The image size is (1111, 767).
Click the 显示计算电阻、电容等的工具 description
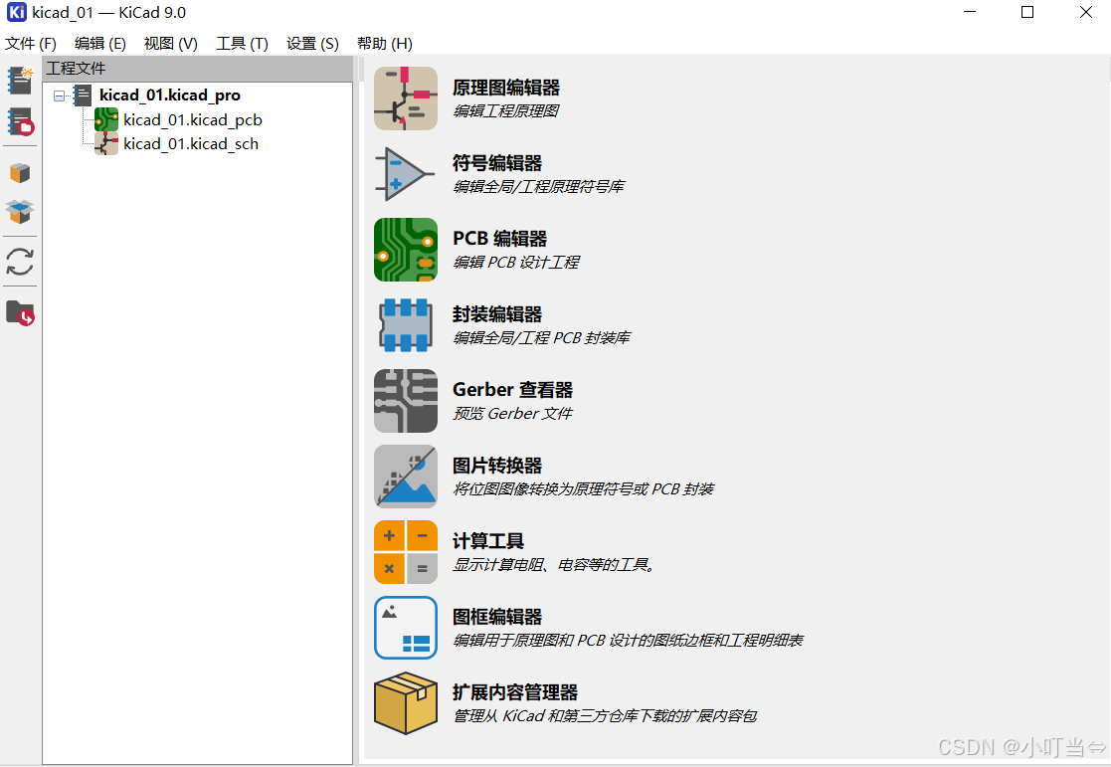coord(554,565)
